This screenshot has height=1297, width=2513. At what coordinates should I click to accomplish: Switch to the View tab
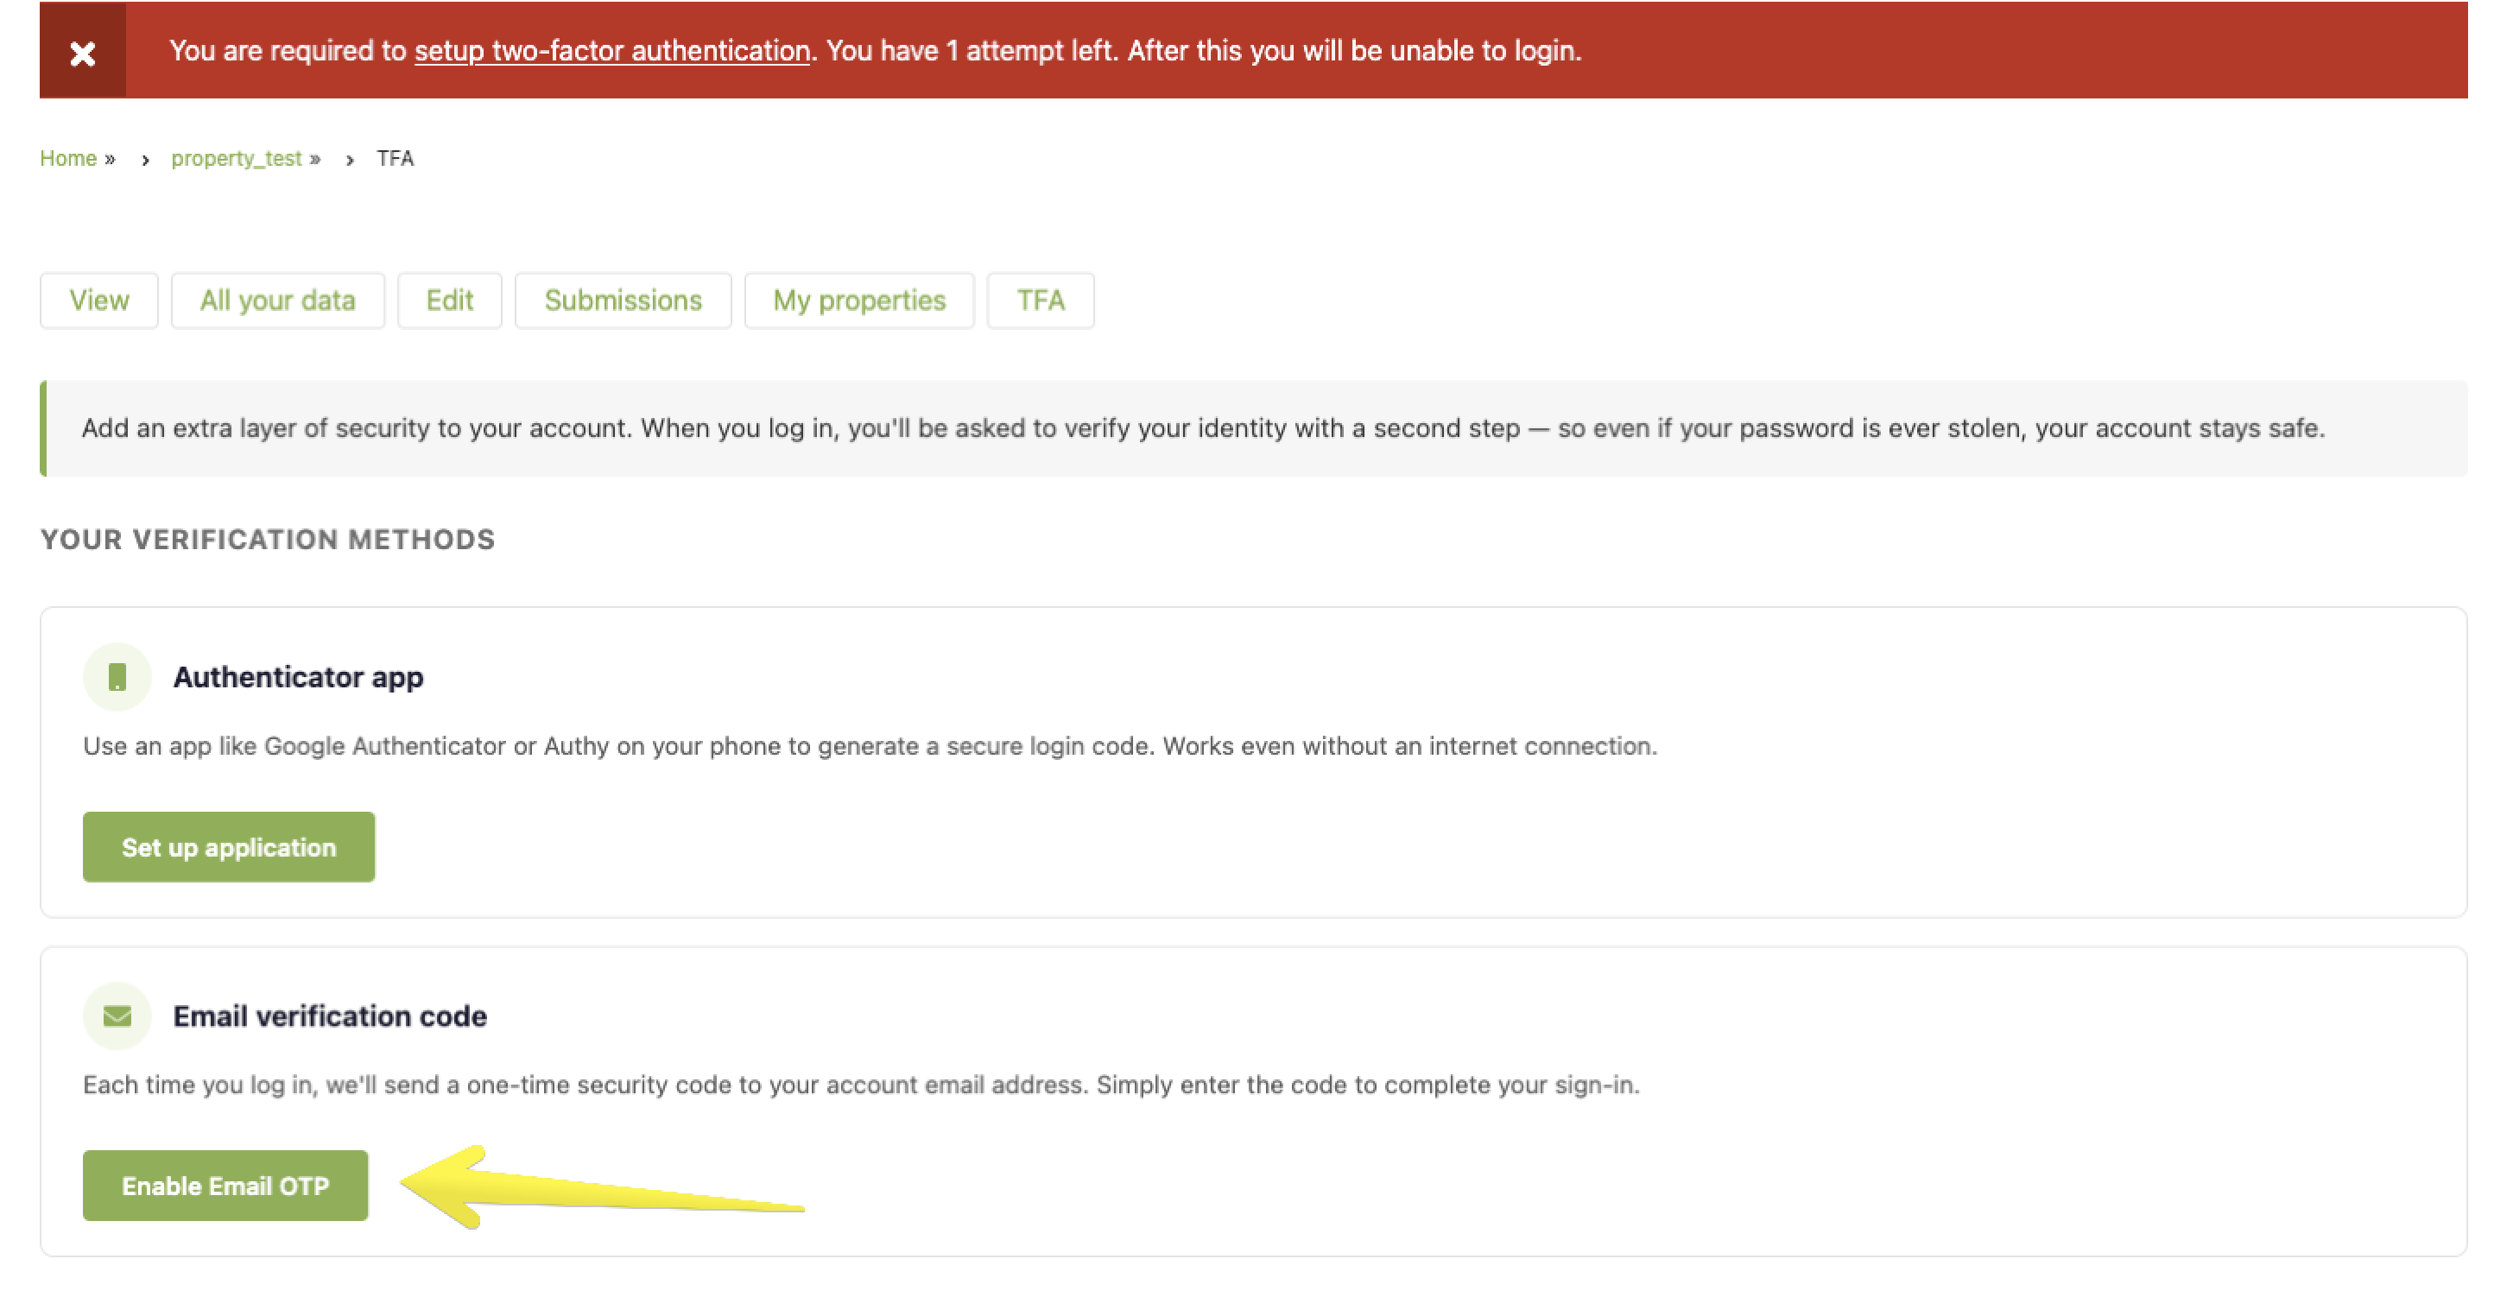click(98, 301)
